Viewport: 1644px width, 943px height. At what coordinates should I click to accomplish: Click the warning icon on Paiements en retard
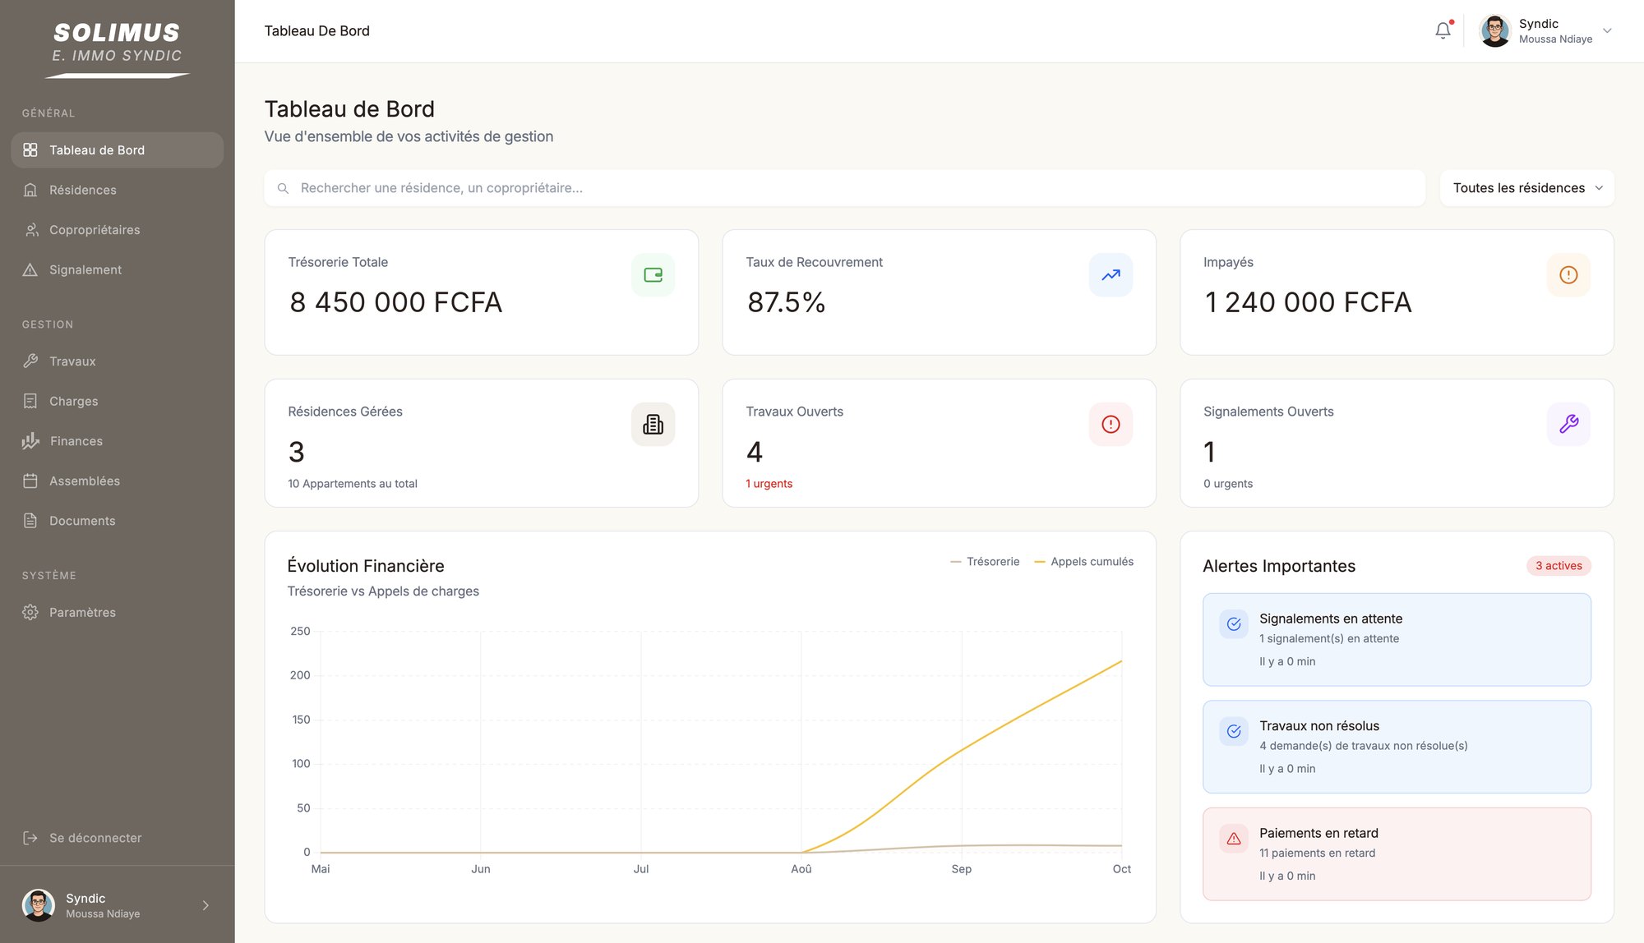click(x=1234, y=839)
